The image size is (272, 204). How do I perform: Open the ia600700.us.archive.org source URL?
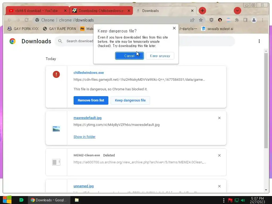140,162
